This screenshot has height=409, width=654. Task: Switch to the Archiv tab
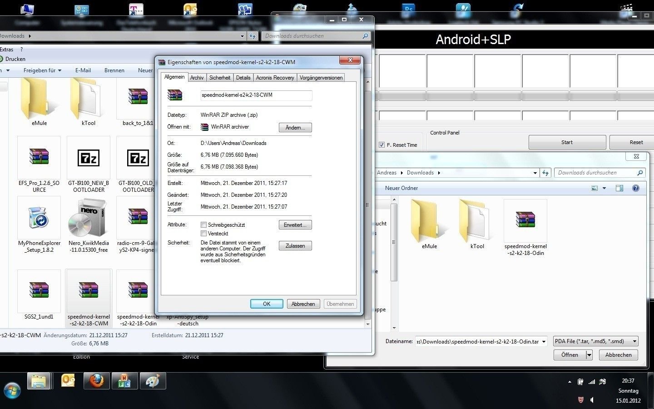(197, 78)
